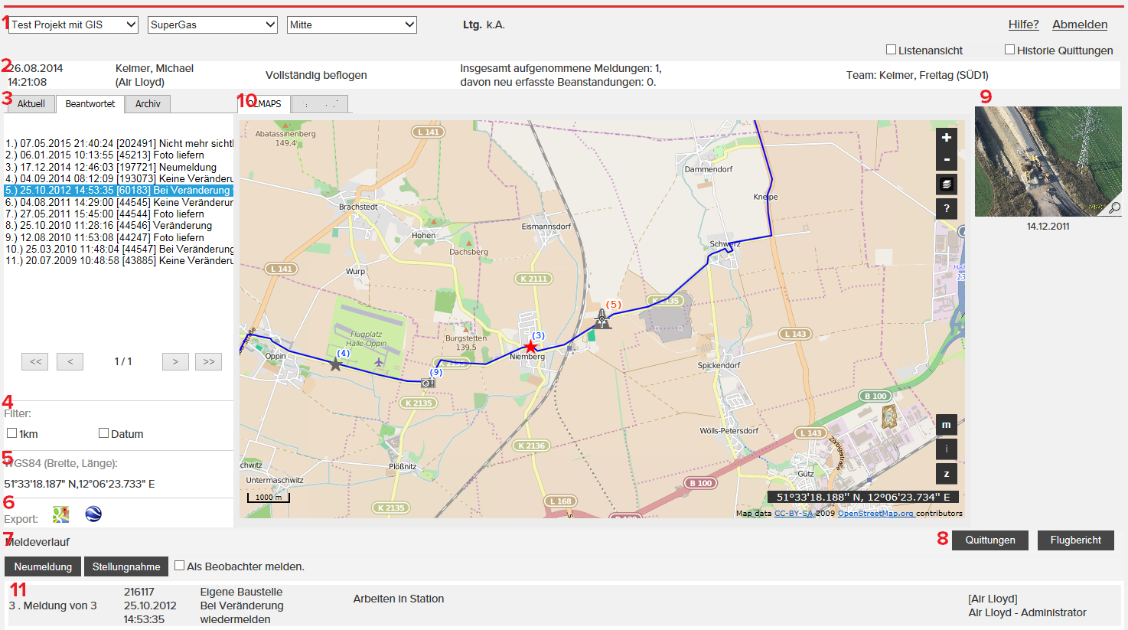Open the SuperGas dropdown
The height and width of the screenshot is (630, 1128).
213,24
